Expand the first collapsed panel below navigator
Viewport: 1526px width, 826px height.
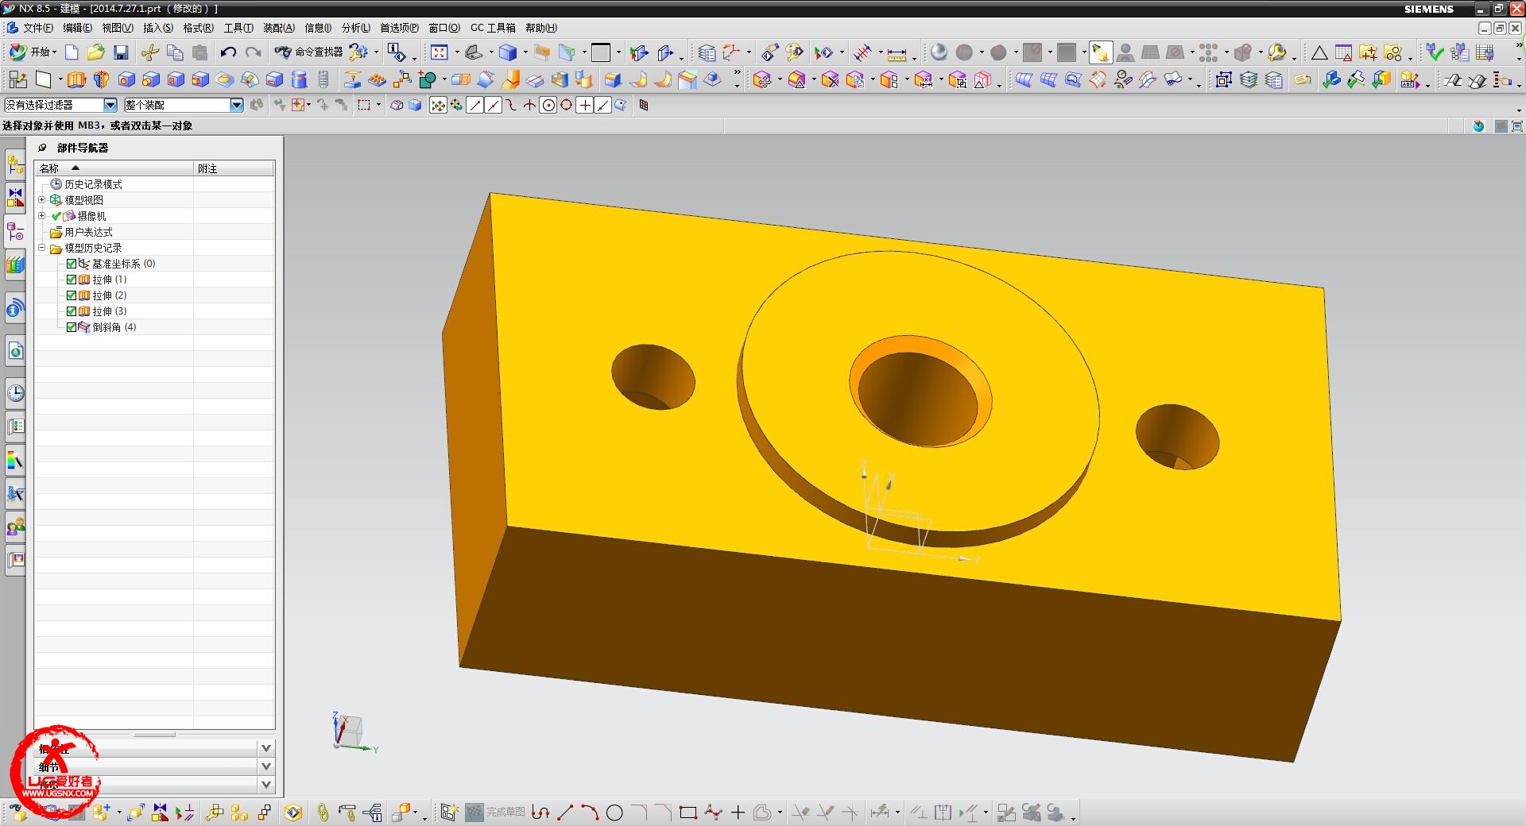tap(266, 748)
